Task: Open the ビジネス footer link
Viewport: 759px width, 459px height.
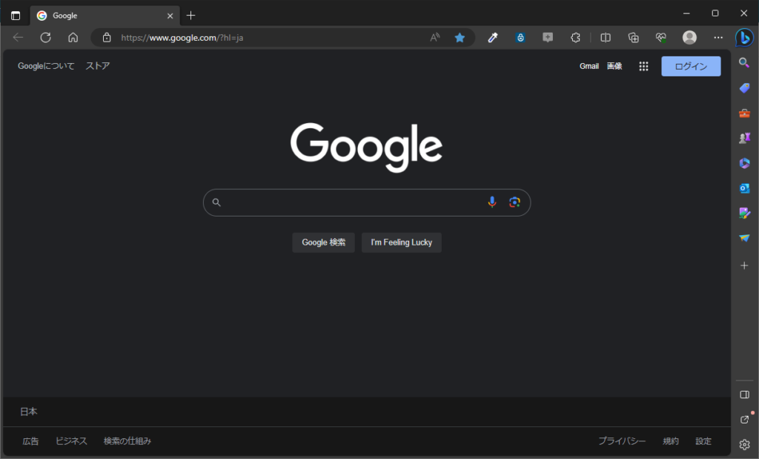Action: 71,441
